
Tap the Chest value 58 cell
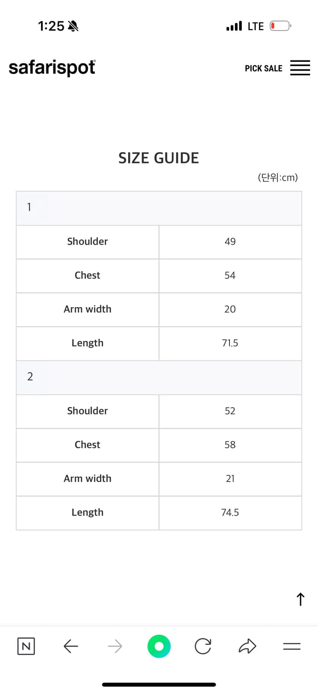coord(230,445)
